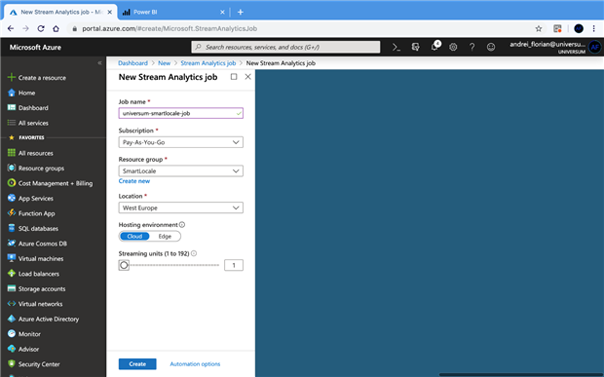This screenshot has height=377, width=604.
Task: Open portal settings gear icon
Action: point(453,47)
